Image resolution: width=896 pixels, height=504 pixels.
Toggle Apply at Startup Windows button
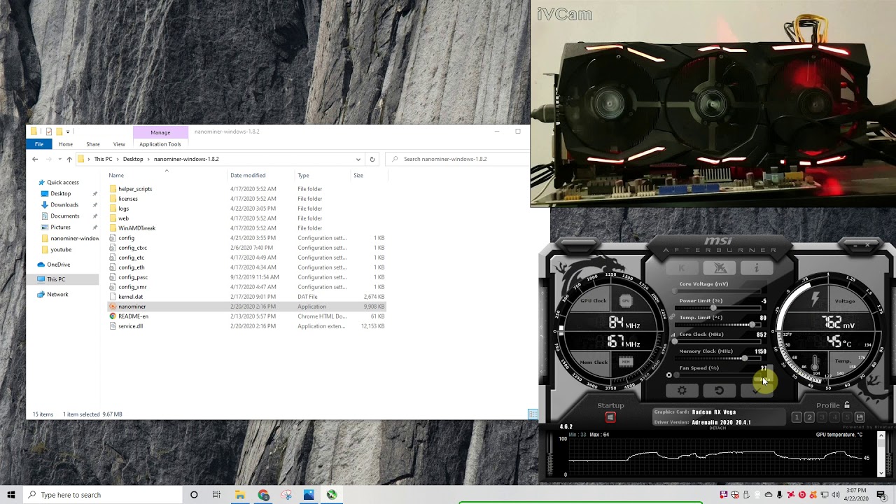pos(610,417)
